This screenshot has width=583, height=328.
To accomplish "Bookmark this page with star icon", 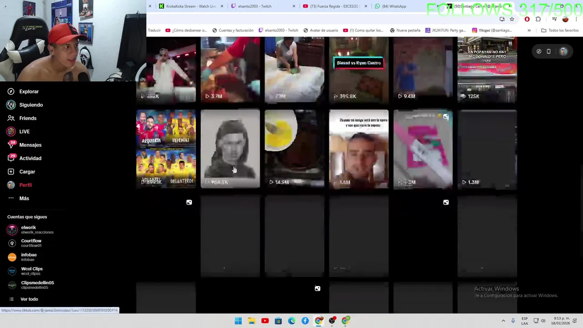I will click(512, 19).
